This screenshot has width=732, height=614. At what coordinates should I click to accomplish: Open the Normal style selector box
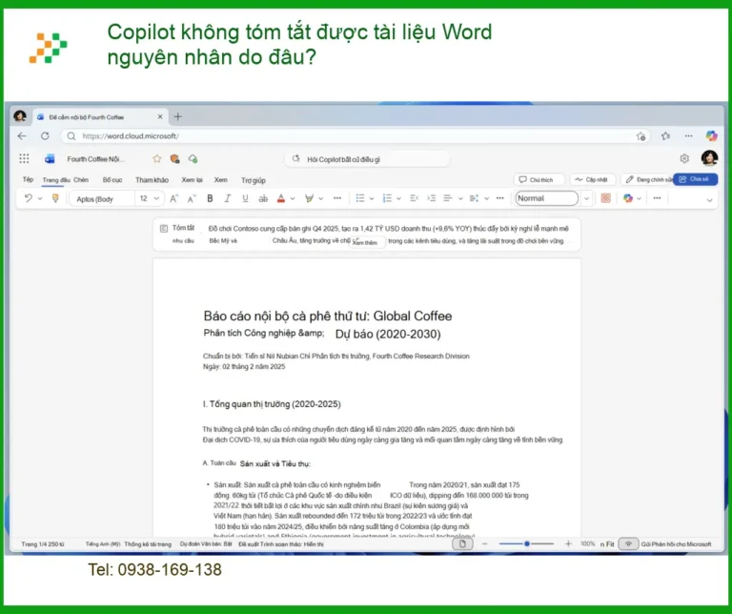tap(546, 198)
